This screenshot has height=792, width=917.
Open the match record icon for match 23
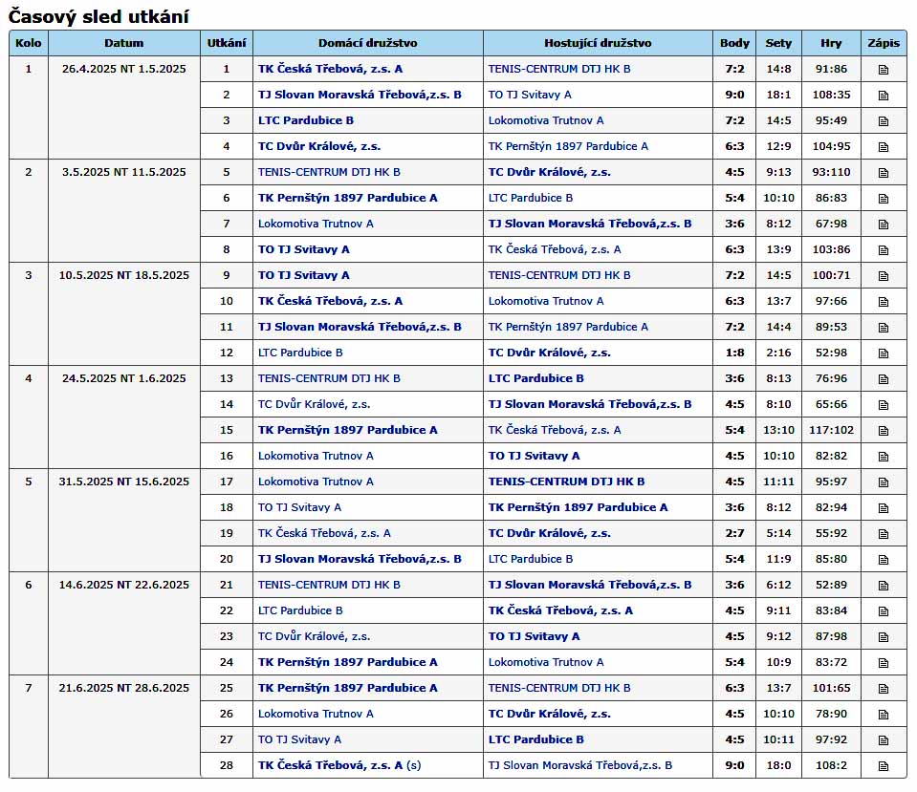884,636
